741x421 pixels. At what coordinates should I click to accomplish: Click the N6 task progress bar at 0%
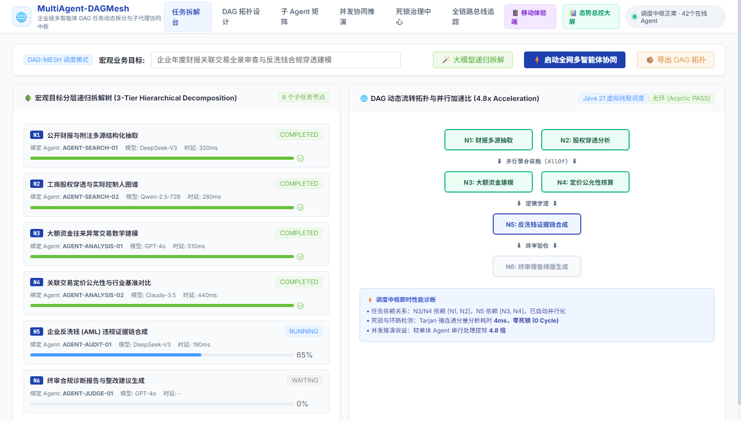[x=162, y=404]
